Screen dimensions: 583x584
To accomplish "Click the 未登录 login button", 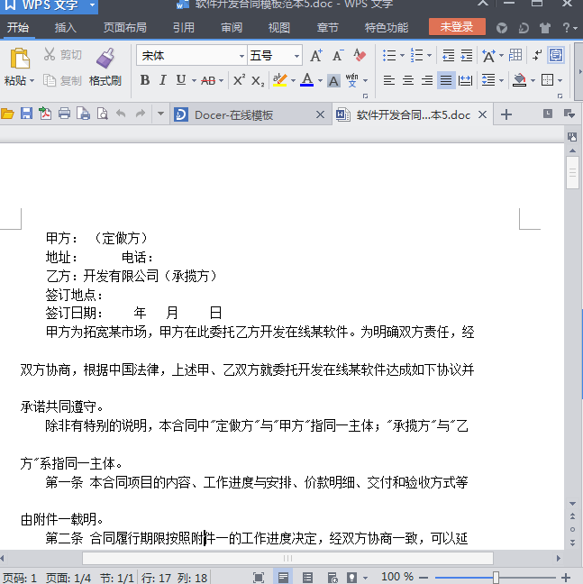I will [x=457, y=27].
